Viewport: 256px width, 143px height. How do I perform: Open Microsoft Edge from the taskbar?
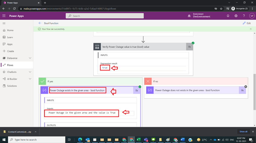(80, 140)
